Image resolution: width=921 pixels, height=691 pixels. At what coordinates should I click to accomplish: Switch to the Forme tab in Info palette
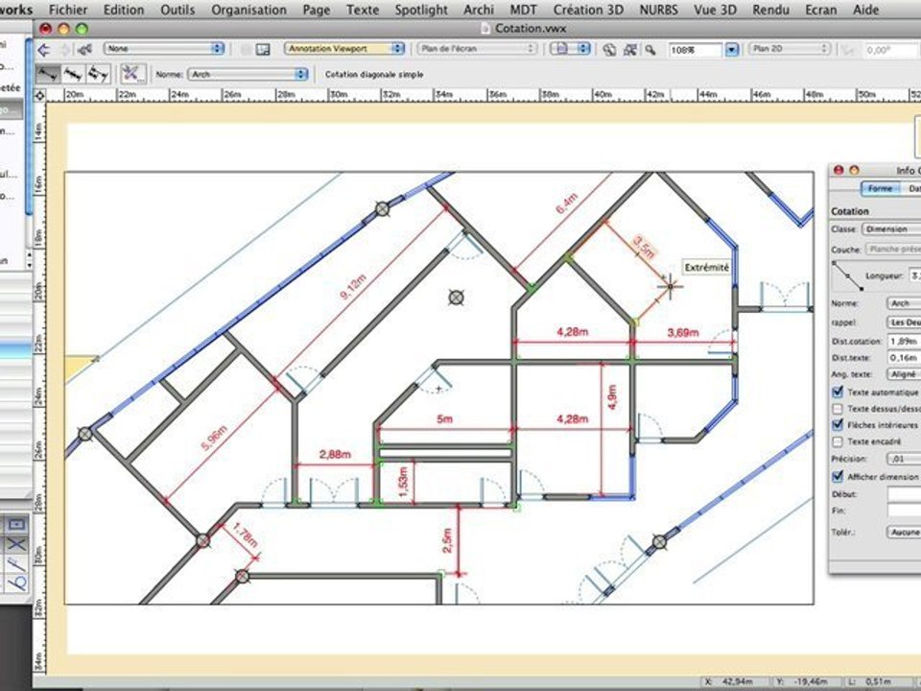(880, 188)
